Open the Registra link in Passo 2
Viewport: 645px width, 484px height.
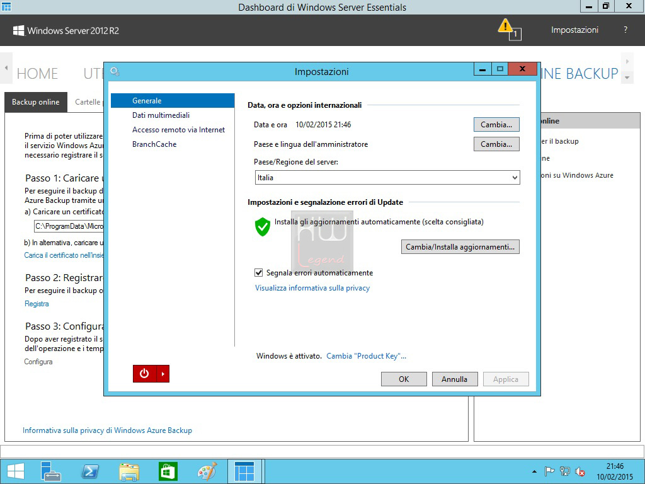click(37, 304)
